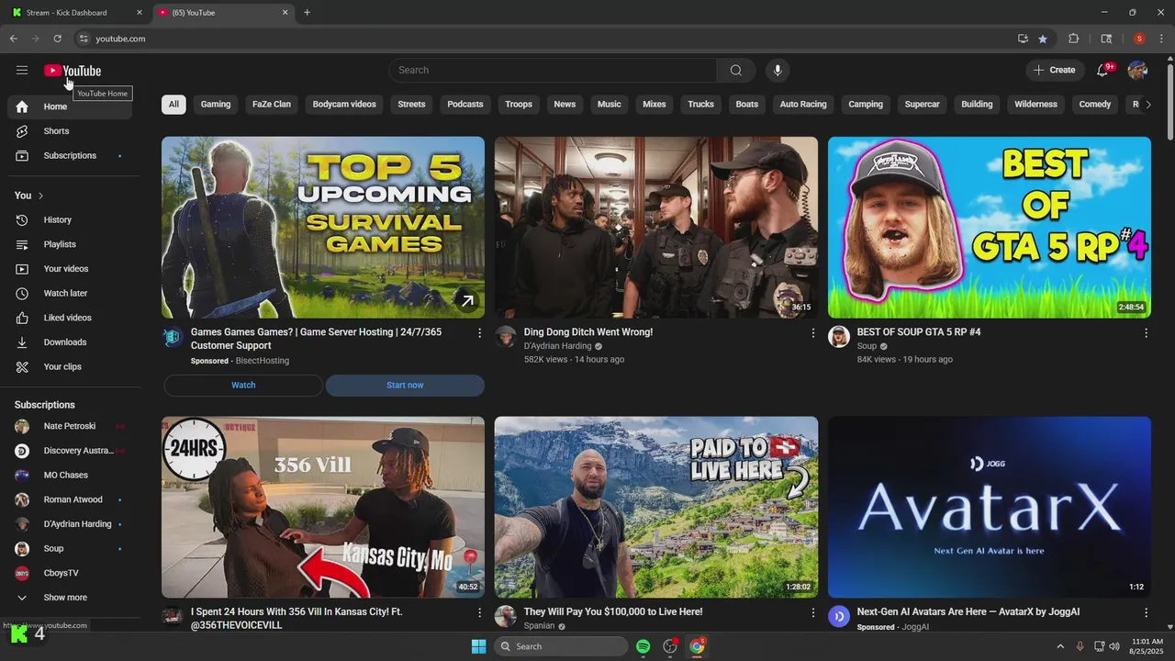Select the Comedy chip
The image size is (1175, 661).
[1095, 105]
